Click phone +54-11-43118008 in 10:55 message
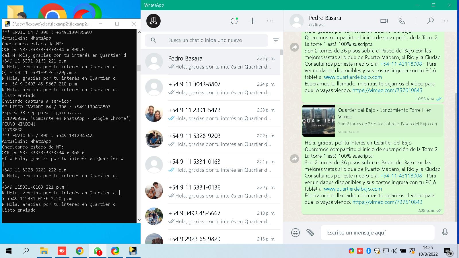The width and height of the screenshot is (459, 258). click(x=401, y=64)
